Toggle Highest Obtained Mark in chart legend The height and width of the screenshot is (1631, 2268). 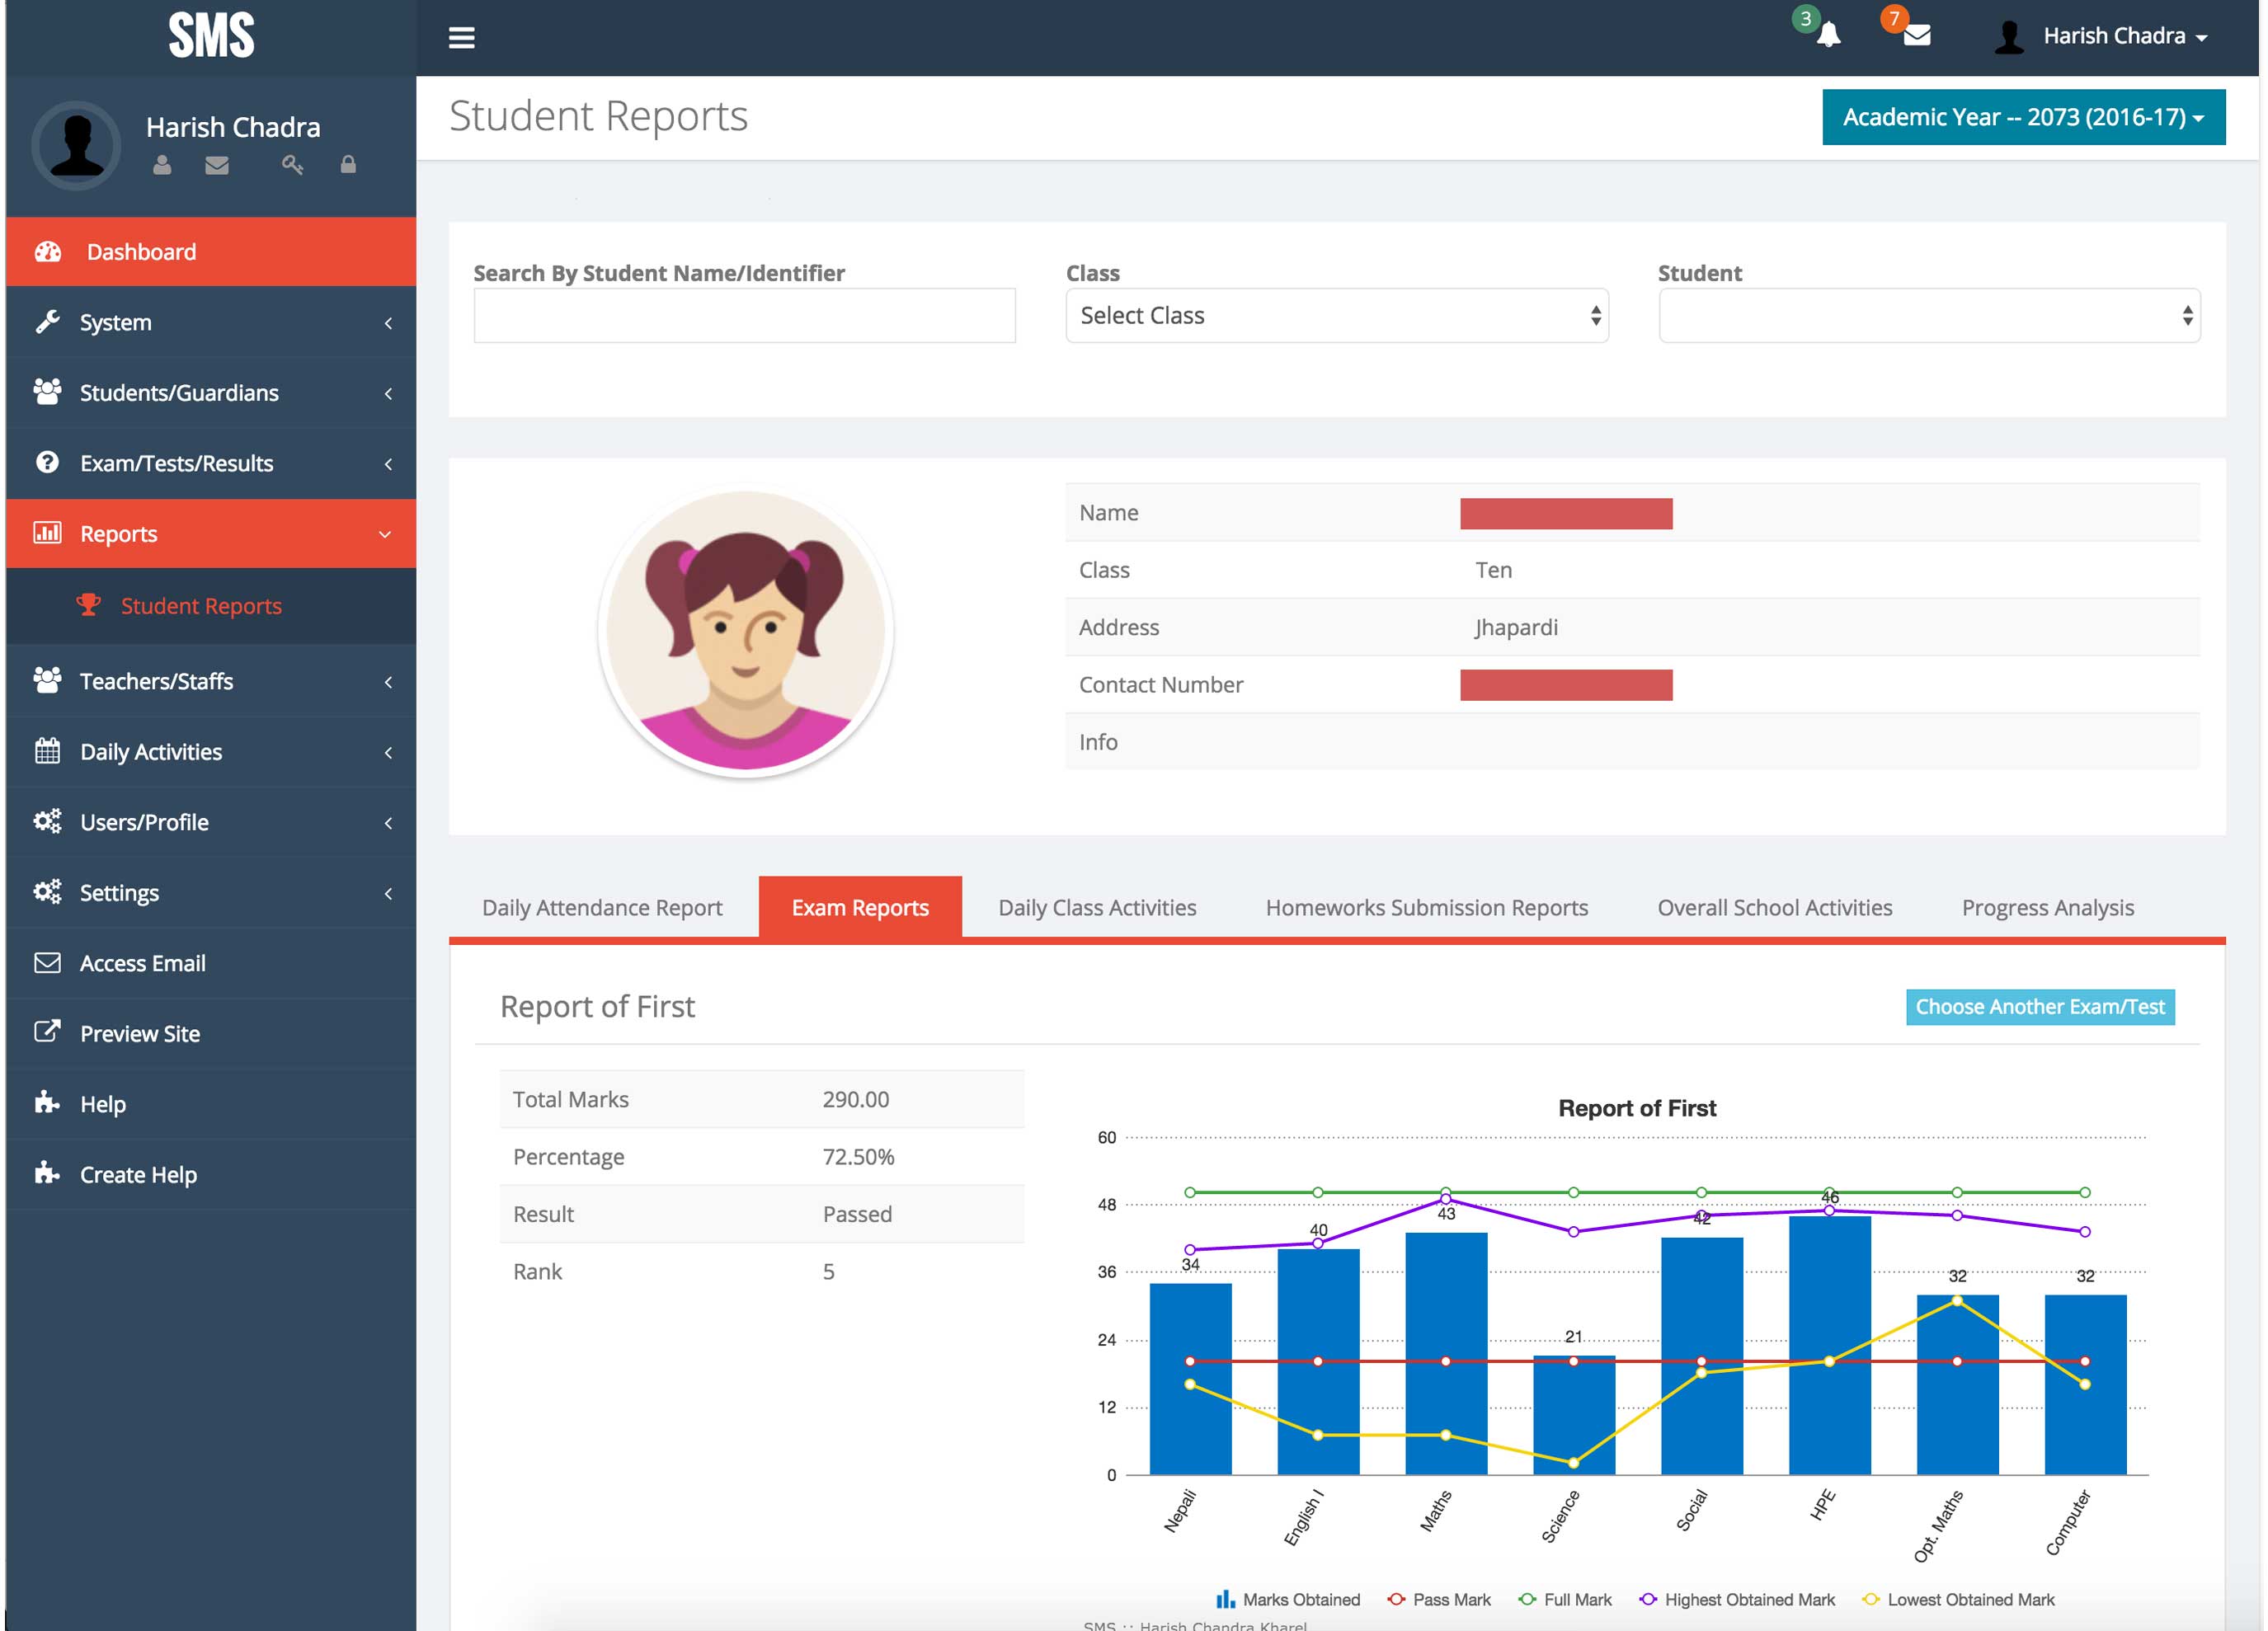pyautogui.click(x=1738, y=1599)
